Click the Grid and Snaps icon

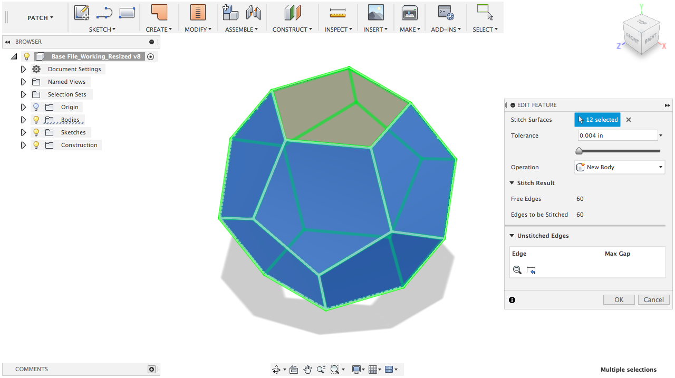[373, 370]
